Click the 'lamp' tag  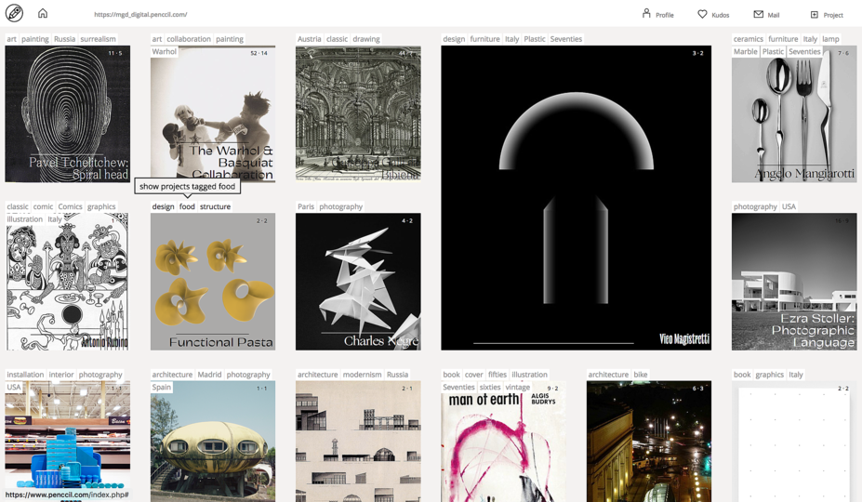(830, 39)
